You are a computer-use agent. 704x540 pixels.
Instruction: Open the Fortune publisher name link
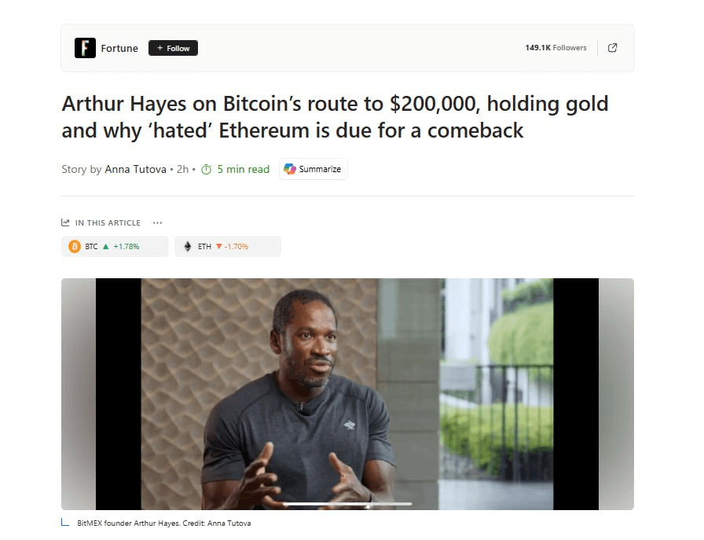coord(119,48)
